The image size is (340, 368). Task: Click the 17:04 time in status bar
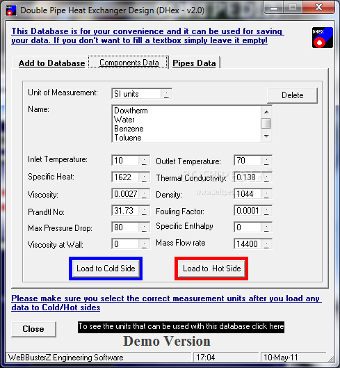pyautogui.click(x=206, y=358)
